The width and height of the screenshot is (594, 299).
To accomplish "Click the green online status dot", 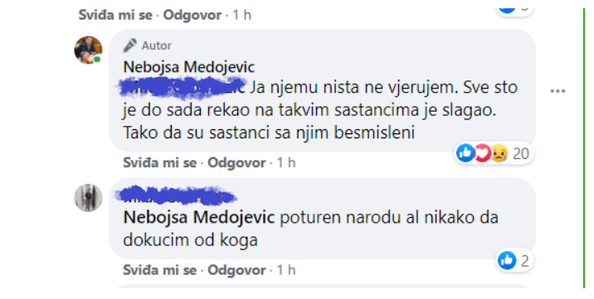I will 97,60.
